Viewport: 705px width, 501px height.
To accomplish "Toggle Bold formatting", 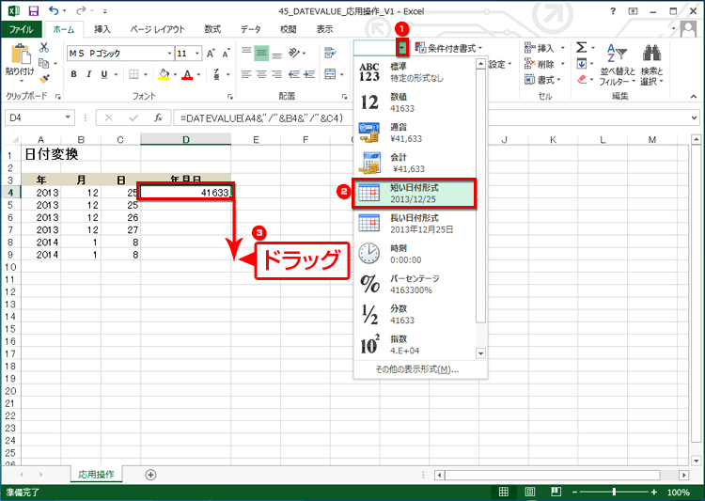I will [x=73, y=74].
